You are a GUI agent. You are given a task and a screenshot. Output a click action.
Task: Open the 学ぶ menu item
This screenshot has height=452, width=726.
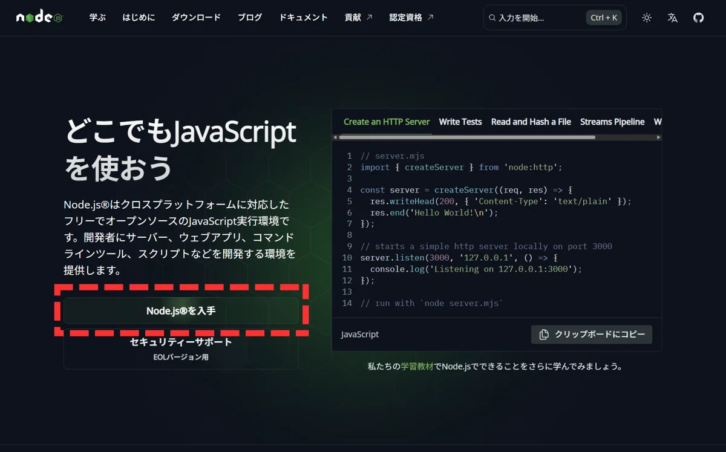coord(97,18)
